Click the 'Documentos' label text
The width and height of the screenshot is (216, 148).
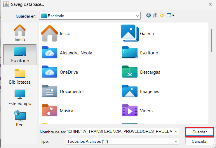point(72,91)
